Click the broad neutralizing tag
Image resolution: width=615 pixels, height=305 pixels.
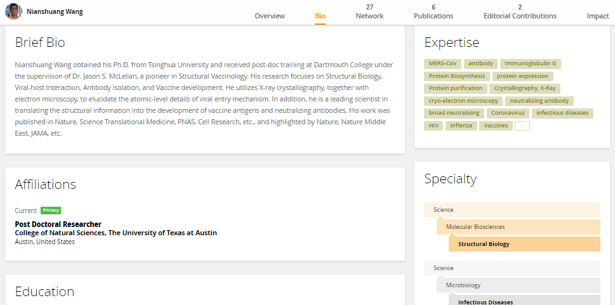pyautogui.click(x=454, y=113)
